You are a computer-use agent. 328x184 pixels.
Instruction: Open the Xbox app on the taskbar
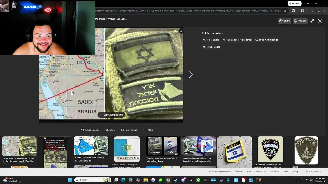[198, 180]
